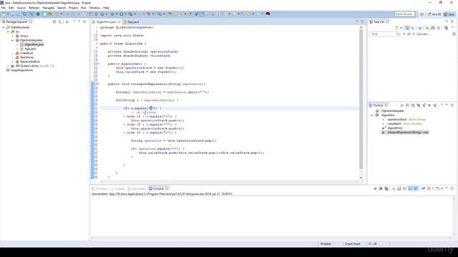Collapse the src folder node

(x=8, y=31)
